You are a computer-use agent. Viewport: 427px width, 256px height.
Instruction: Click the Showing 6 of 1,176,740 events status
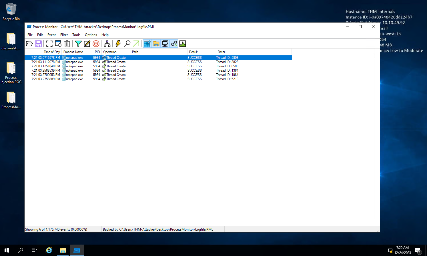tap(56, 229)
